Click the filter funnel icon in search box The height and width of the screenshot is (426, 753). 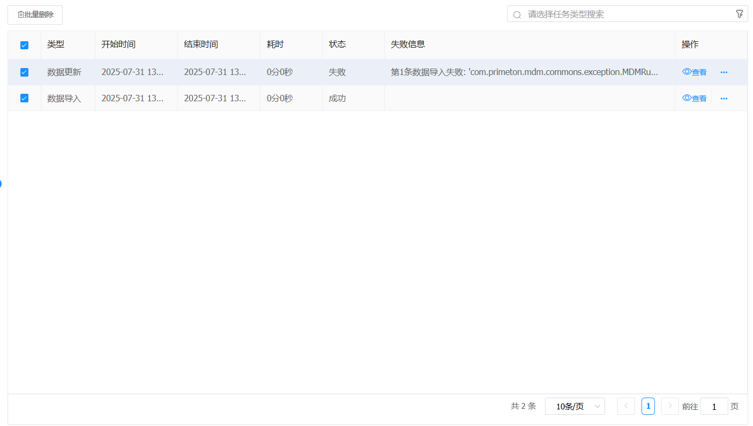(739, 14)
